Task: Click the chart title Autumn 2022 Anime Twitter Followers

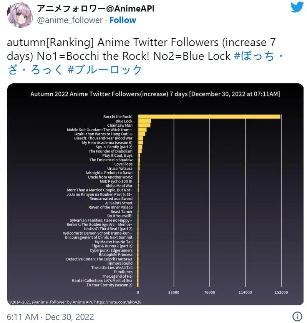Action: pyautogui.click(x=155, y=94)
